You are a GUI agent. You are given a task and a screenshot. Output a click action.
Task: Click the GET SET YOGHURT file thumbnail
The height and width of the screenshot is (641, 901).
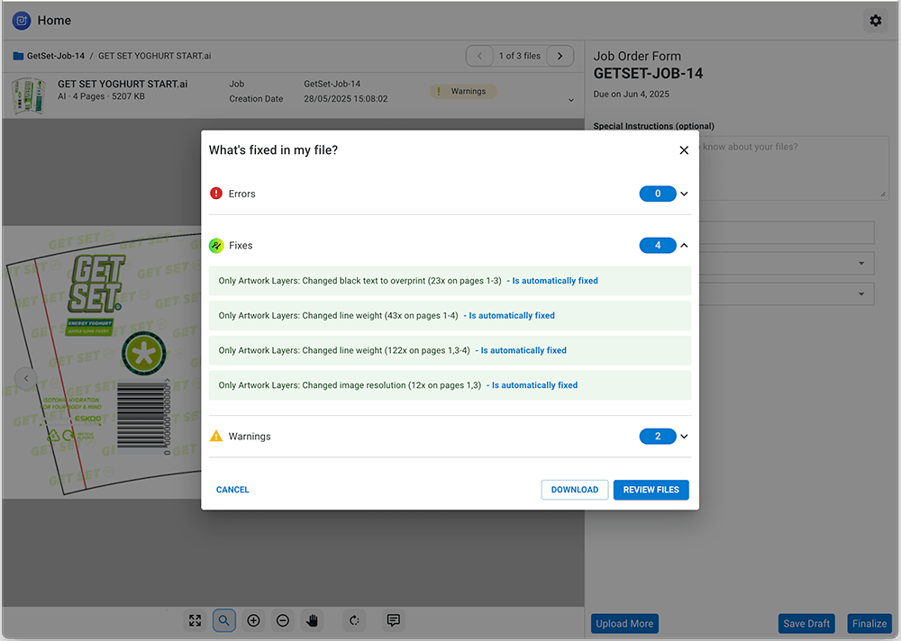tap(29, 95)
